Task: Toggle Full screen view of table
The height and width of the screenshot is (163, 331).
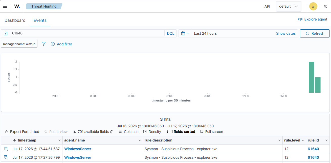Action: [x=211, y=132]
